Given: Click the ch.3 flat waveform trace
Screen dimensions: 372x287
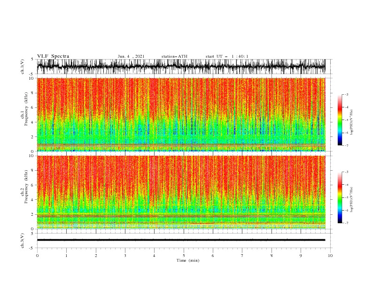Looking at the screenshot, I should point(181,240).
